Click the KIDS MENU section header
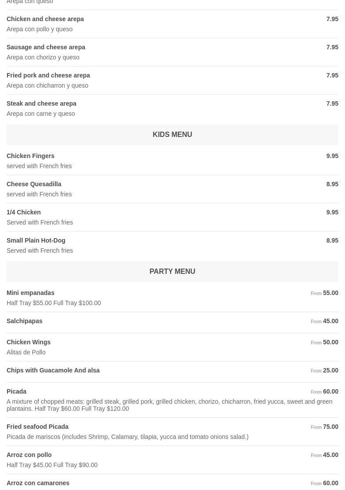Viewport: 345px width, 490px height. tap(172, 135)
